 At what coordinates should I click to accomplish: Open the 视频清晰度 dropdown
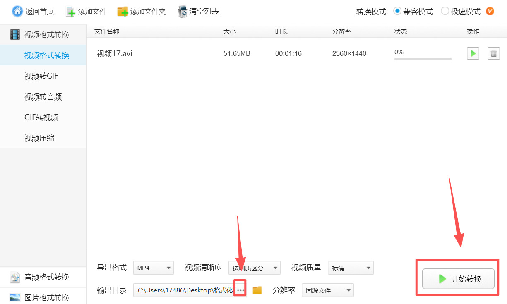(x=255, y=268)
